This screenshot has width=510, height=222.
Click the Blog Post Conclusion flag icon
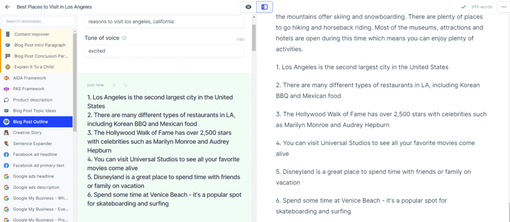coord(8,56)
